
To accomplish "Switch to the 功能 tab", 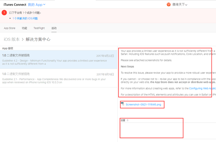I will [x=24, y=28].
